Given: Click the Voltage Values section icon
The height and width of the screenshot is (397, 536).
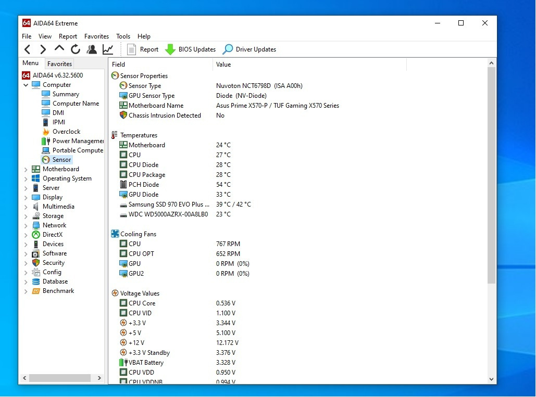Looking at the screenshot, I should [x=115, y=293].
